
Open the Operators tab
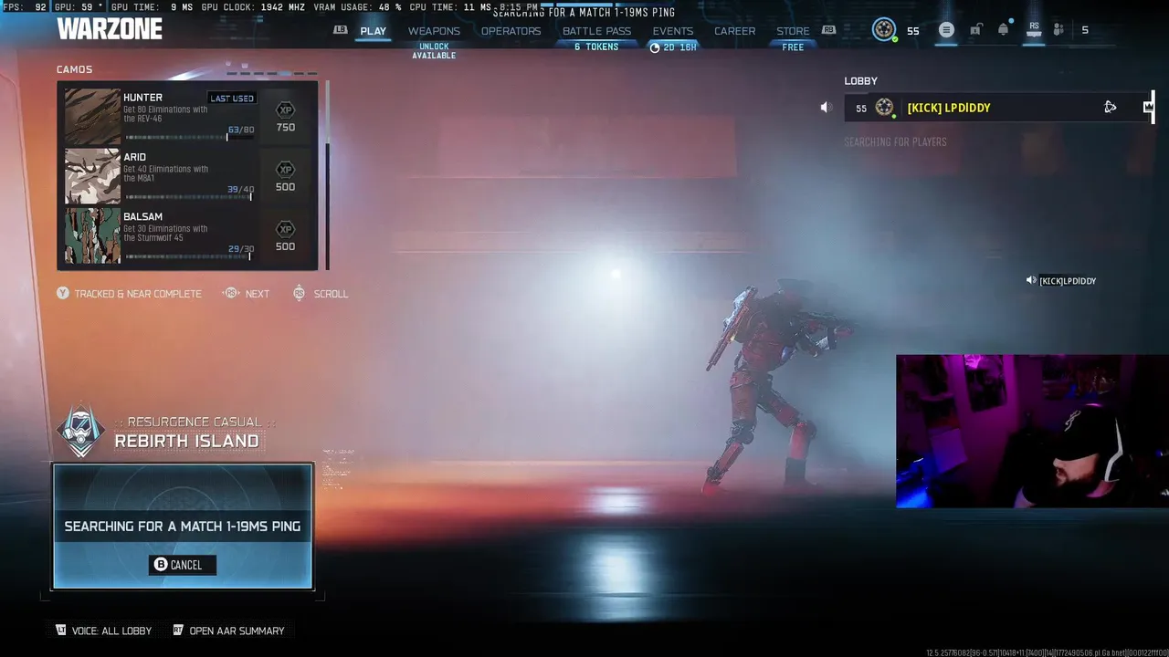pos(511,30)
